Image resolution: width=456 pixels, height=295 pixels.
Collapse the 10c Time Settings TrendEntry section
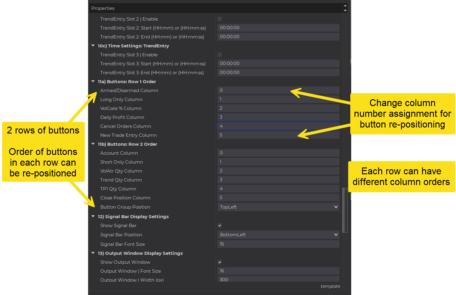point(93,46)
